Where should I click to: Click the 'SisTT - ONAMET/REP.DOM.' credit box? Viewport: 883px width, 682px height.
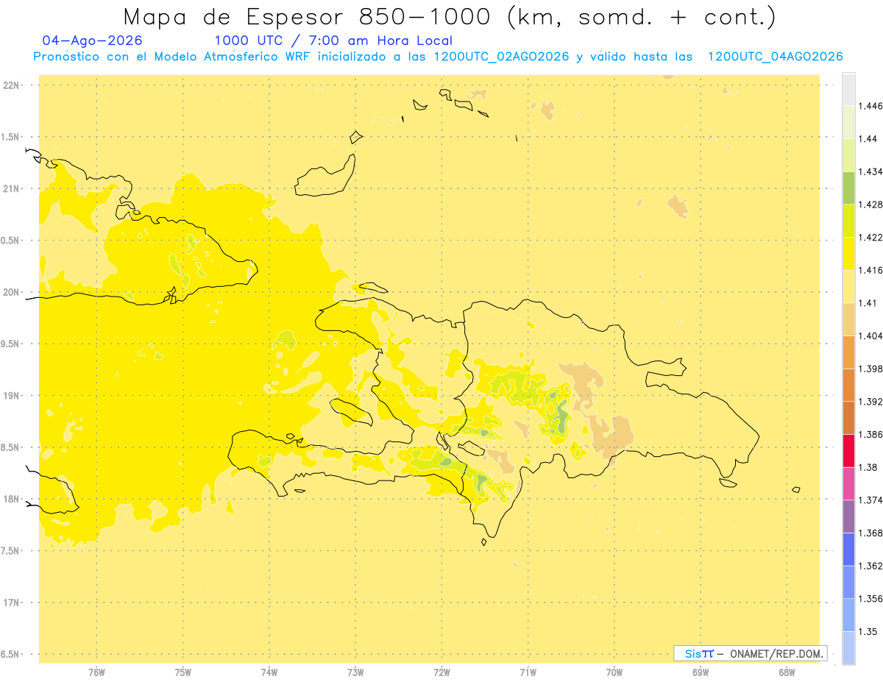[x=751, y=653]
